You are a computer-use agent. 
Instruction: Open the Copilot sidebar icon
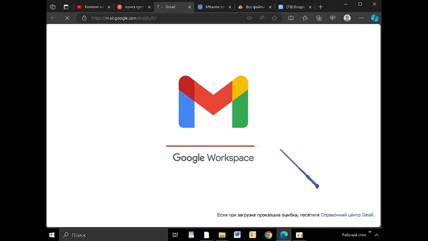tap(375, 18)
